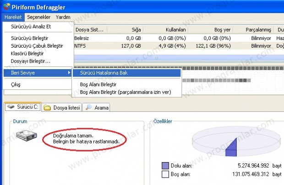Click the hard disk icon in Durum panel

pos(26,136)
